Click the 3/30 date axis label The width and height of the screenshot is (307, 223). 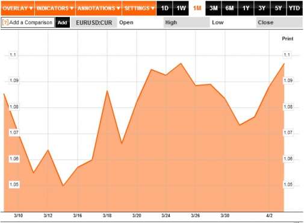pyautogui.click(x=225, y=216)
